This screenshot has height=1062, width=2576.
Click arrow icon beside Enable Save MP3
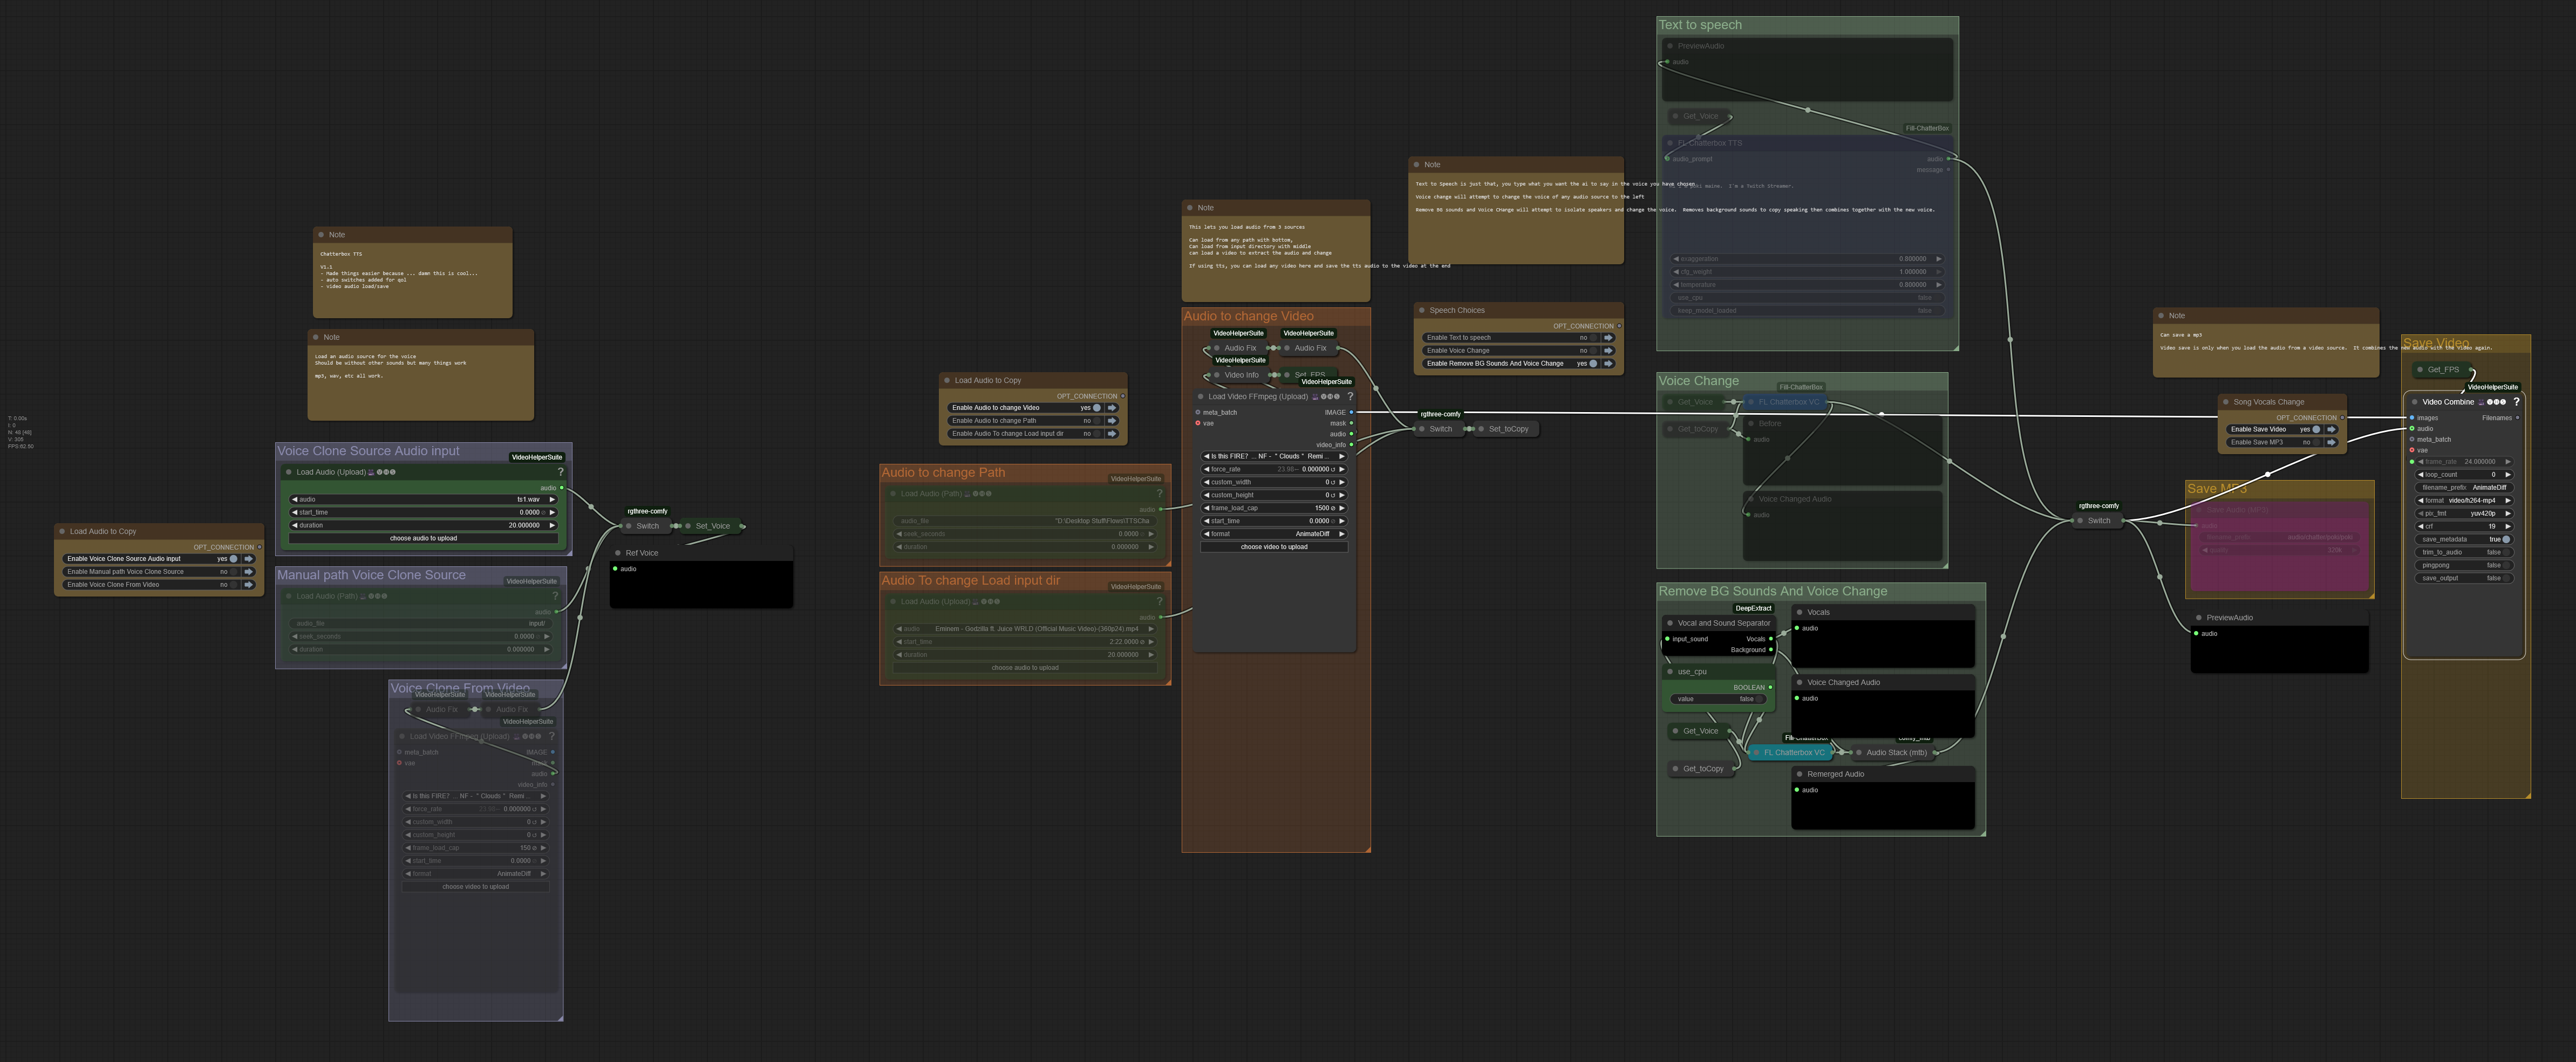(2331, 442)
